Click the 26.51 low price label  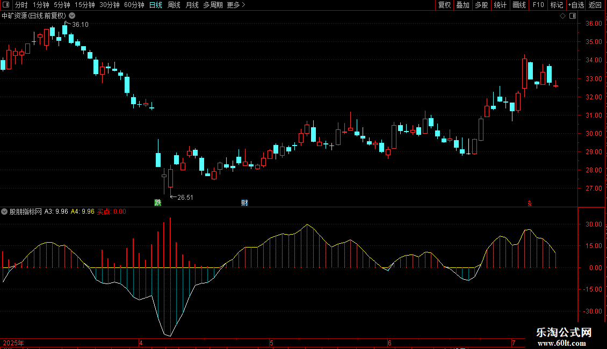point(185,198)
